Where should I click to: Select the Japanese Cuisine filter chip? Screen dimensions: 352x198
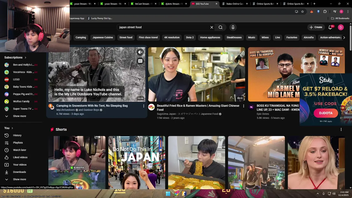(x=103, y=37)
